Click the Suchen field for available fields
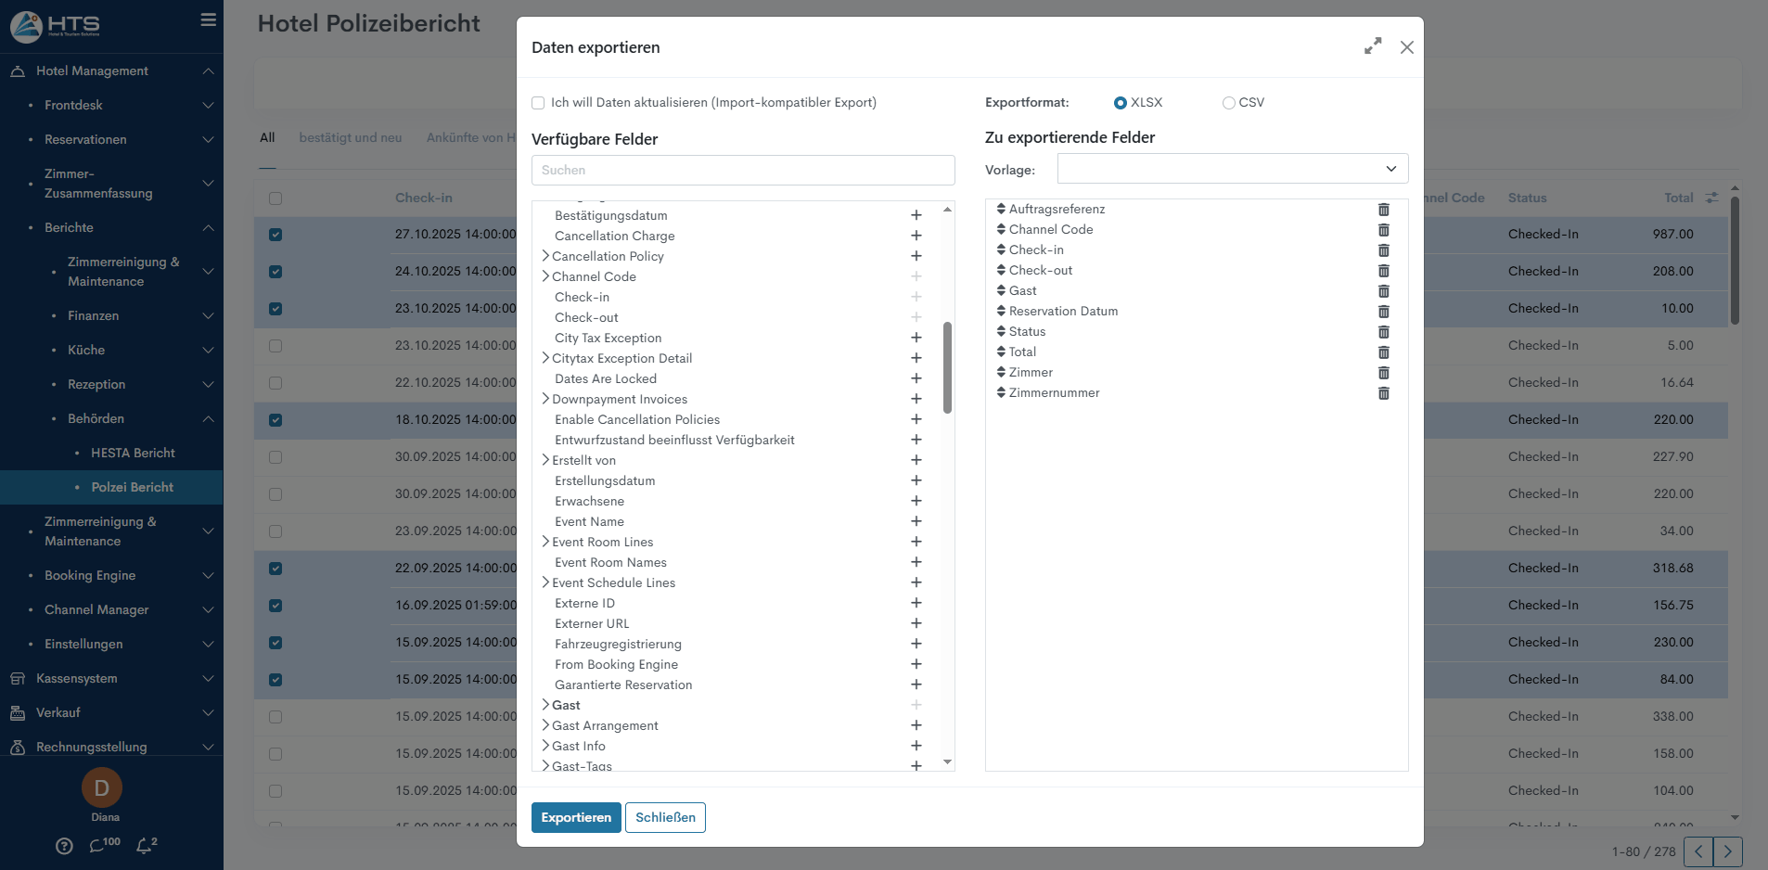The image size is (1768, 870). tap(742, 170)
